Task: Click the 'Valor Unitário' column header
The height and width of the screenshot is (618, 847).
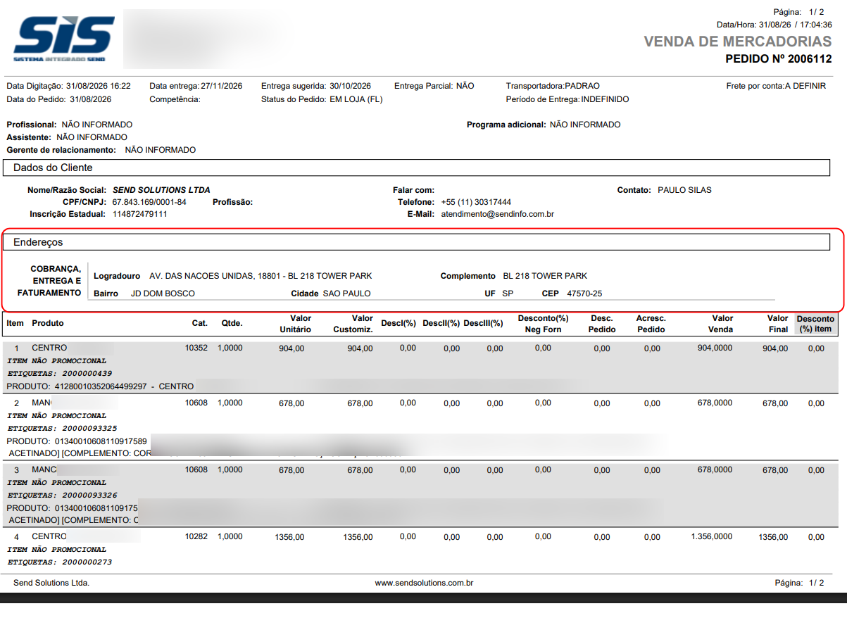Action: (295, 324)
